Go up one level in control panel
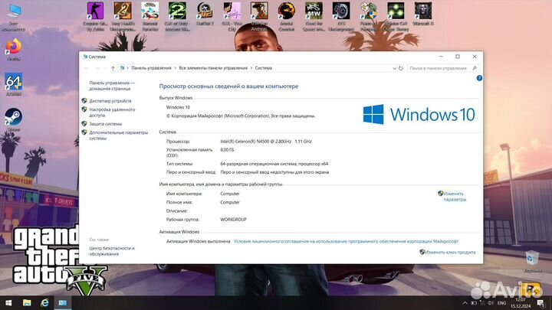The image size is (552, 310). pyautogui.click(x=113, y=68)
